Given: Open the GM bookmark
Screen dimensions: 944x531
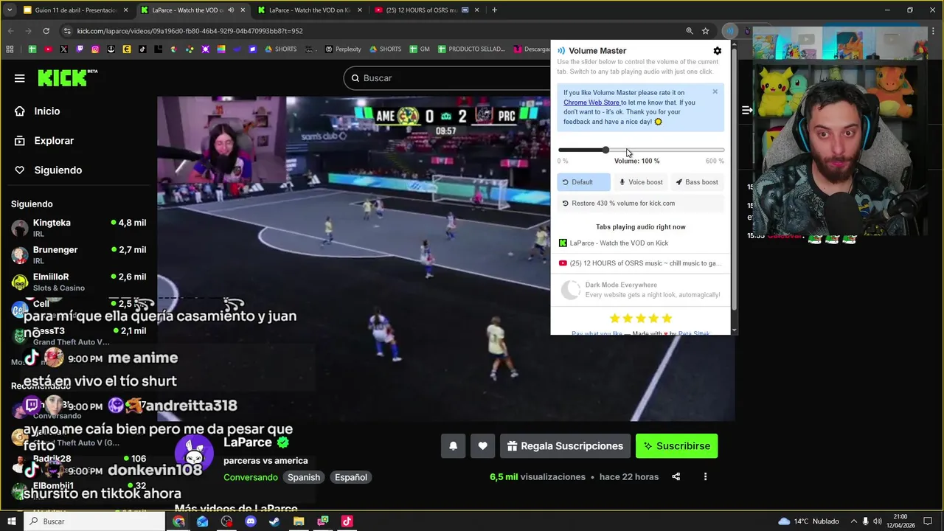Looking at the screenshot, I should 420,49.
